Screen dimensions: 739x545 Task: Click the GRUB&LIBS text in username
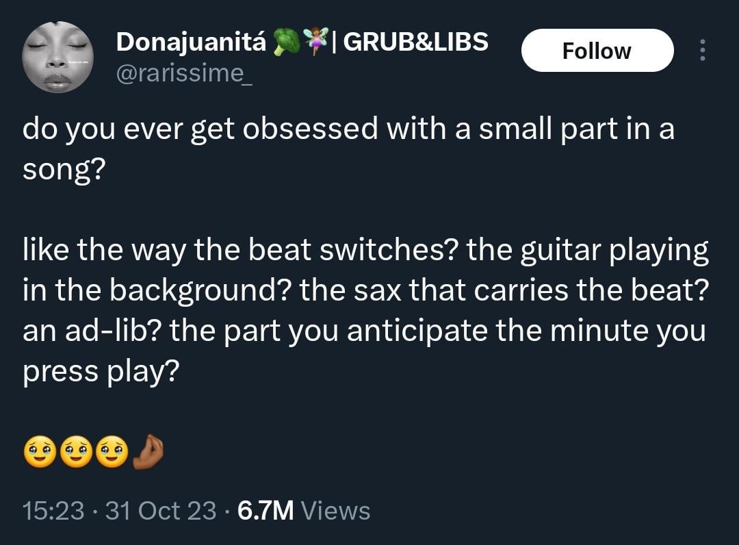tap(416, 41)
